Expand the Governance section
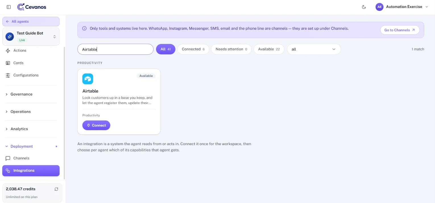The width and height of the screenshot is (435, 203). pos(31,94)
